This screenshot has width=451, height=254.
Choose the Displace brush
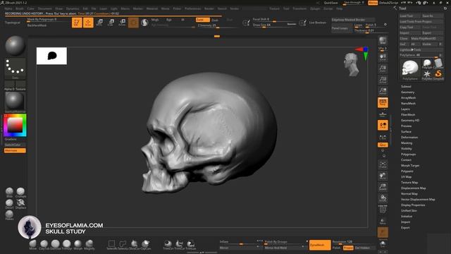(20, 204)
